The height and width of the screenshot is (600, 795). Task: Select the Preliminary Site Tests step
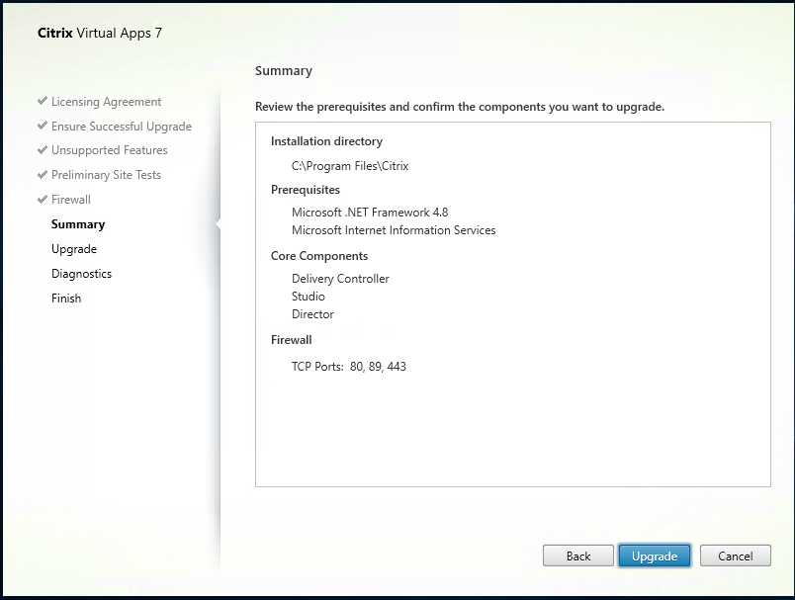coord(106,175)
